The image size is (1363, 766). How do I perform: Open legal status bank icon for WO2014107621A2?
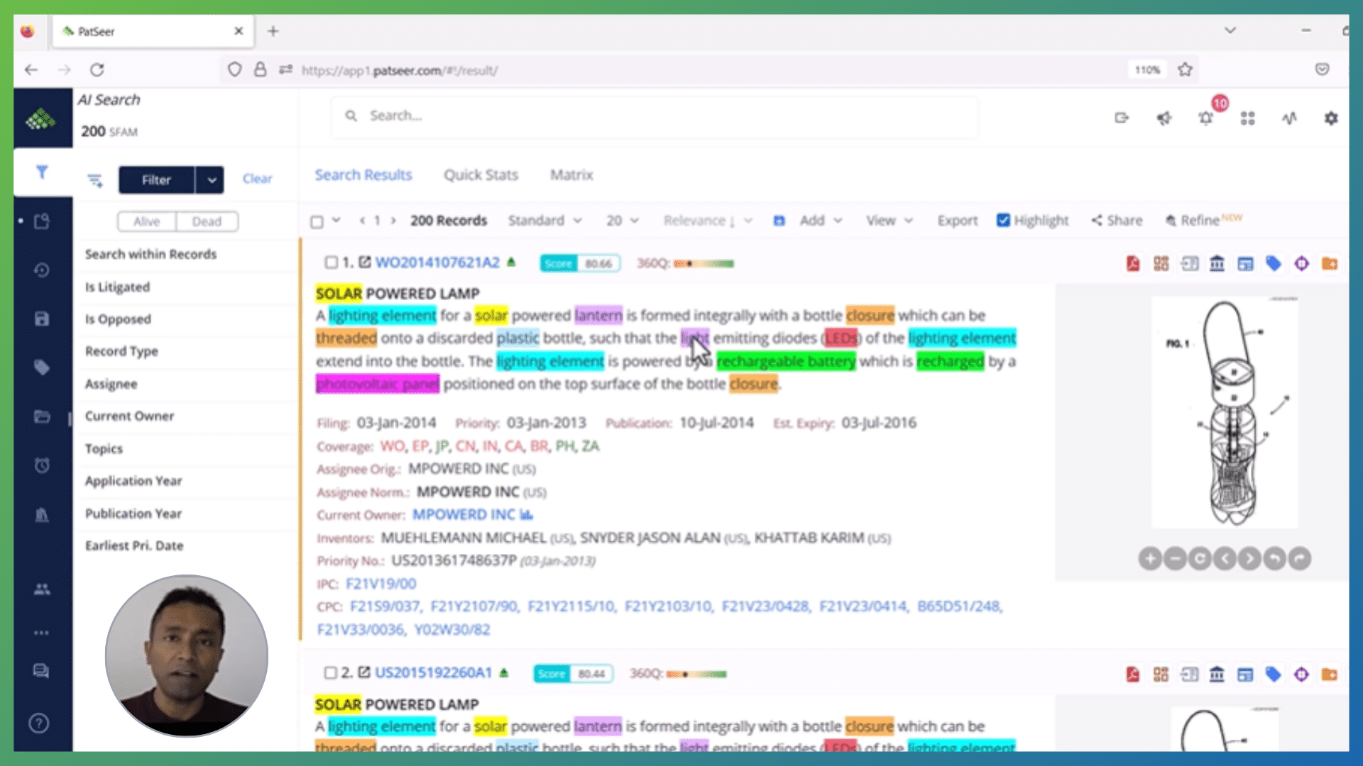coord(1217,264)
